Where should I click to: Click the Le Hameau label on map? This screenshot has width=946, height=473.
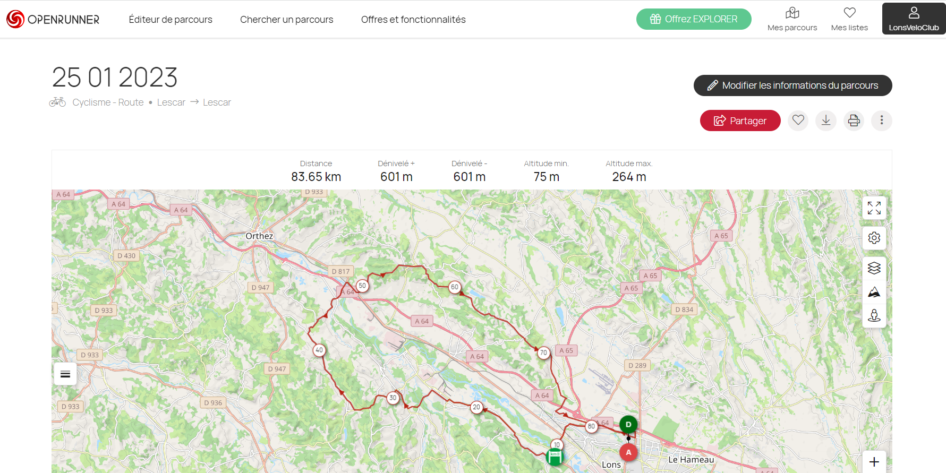691,460
